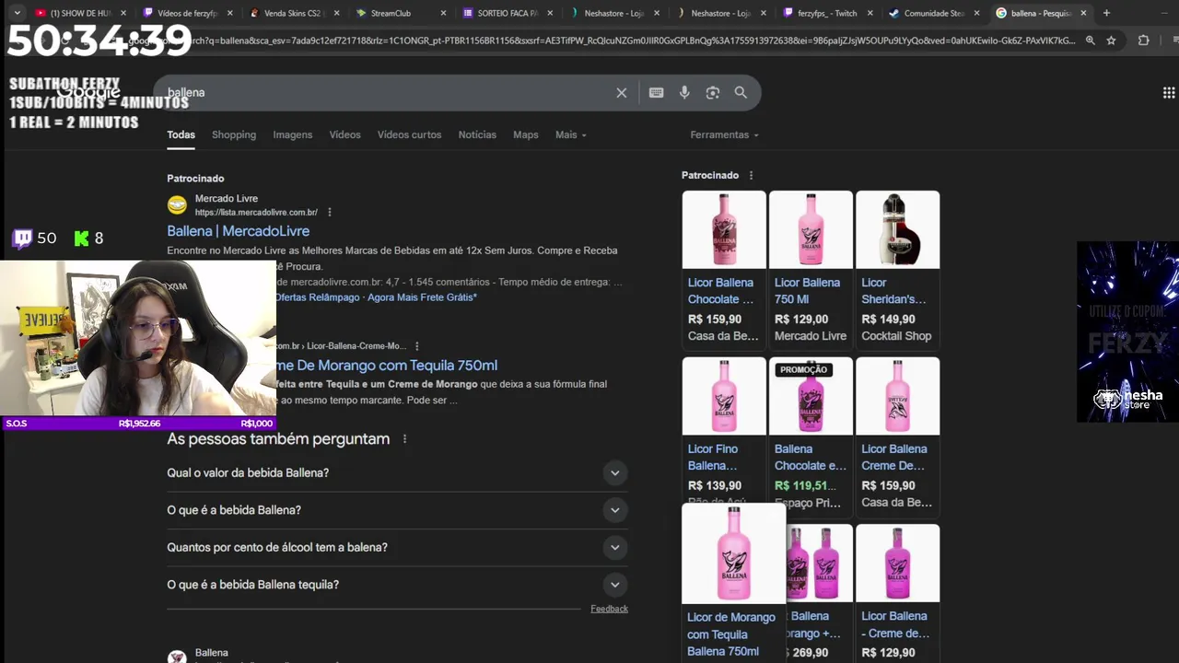Open the Google apps grid icon
This screenshot has height=663, width=1179.
(1169, 93)
